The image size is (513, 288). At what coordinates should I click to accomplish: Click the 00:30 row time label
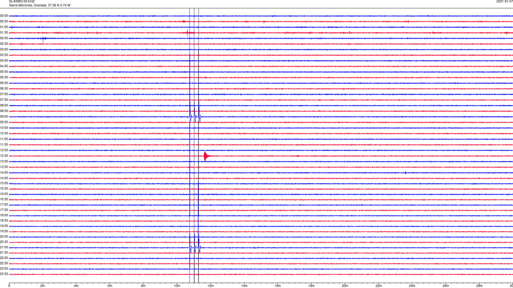[x=4, y=21]
